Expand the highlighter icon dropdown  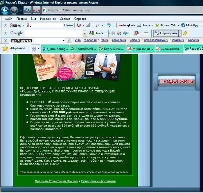point(83,25)
